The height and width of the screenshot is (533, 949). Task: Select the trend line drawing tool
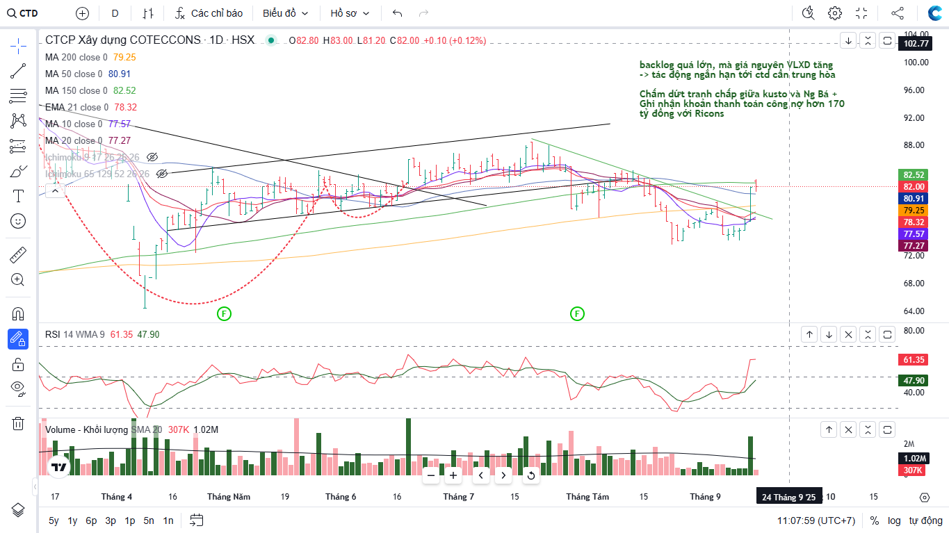point(18,71)
